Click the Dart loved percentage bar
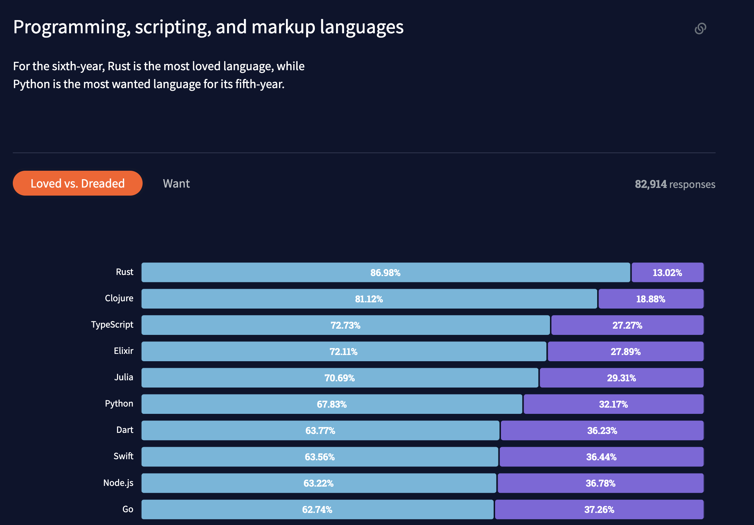 click(320, 430)
